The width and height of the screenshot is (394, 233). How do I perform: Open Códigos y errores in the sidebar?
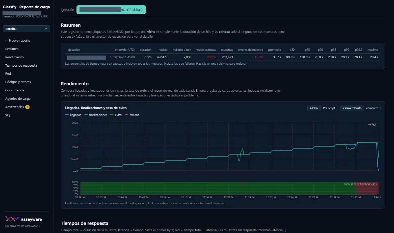(18, 82)
